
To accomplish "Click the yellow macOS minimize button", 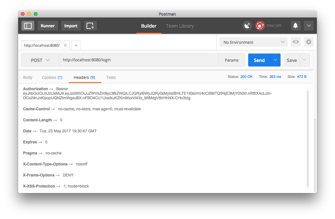I will coord(29,14).
